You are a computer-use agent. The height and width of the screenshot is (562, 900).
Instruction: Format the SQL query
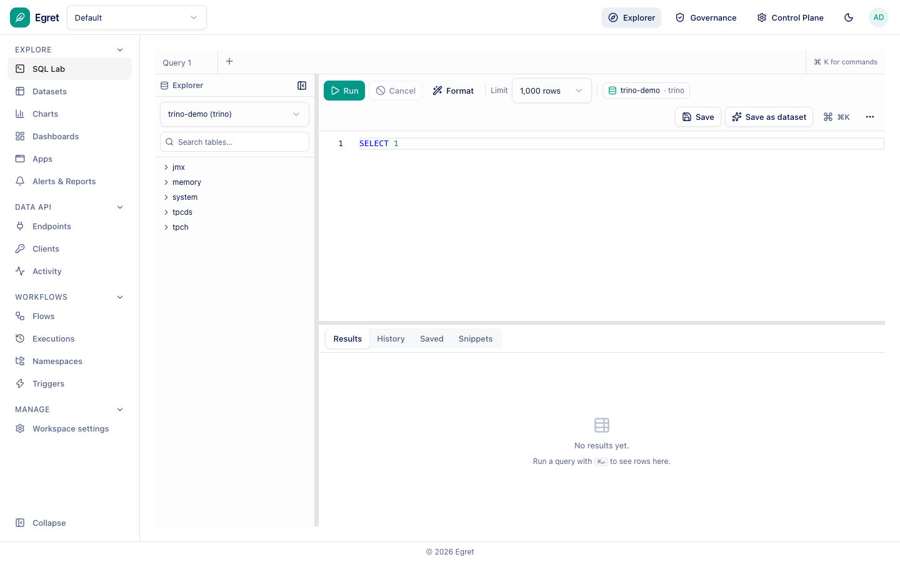(453, 91)
